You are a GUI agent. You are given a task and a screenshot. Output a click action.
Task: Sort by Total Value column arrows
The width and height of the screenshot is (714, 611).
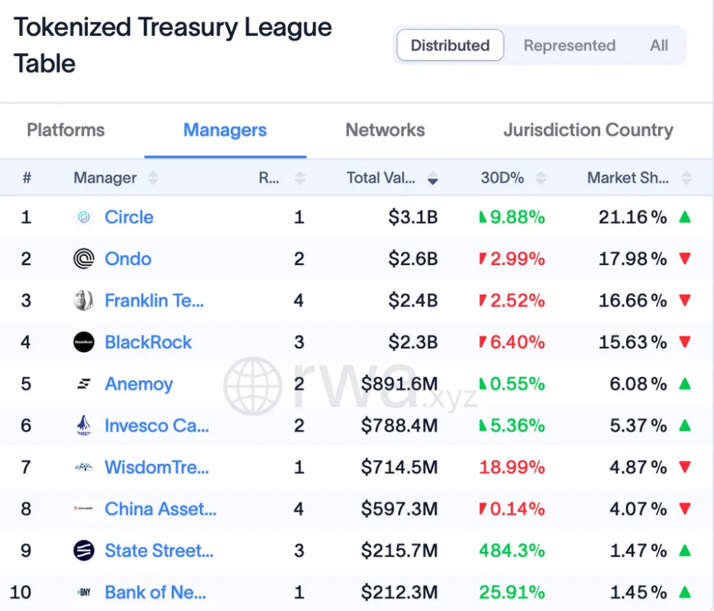point(432,177)
